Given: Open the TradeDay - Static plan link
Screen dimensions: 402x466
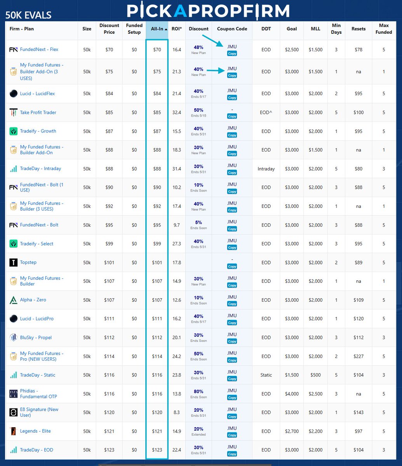Looking at the screenshot, I should pyautogui.click(x=38, y=375).
